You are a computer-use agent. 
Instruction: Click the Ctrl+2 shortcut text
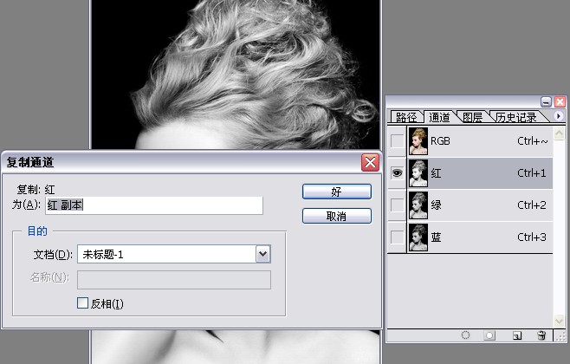pos(532,205)
